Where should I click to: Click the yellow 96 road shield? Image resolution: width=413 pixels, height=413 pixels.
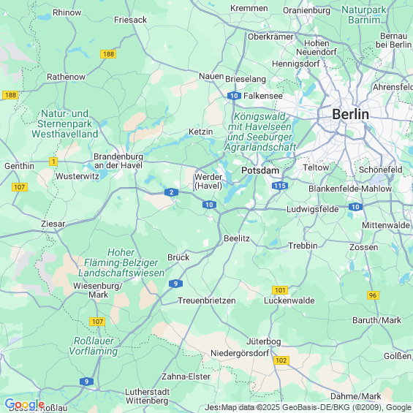[x=373, y=295]
